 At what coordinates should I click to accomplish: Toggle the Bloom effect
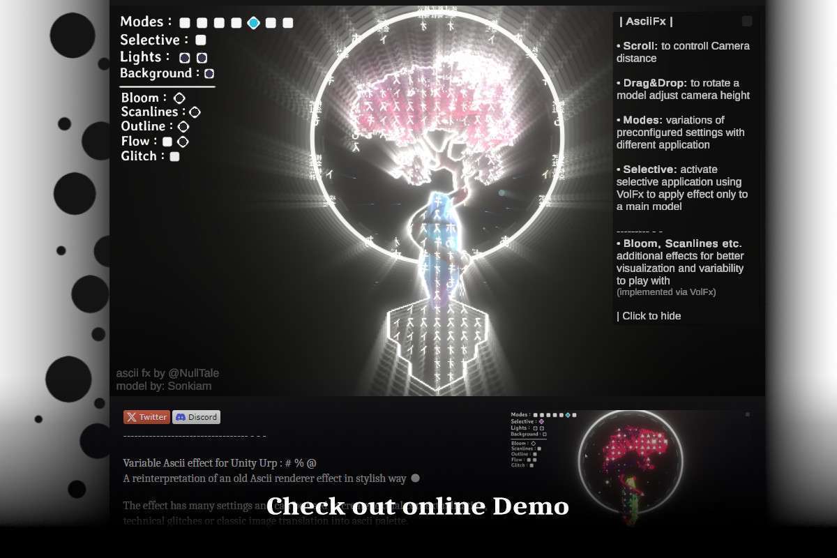click(x=179, y=98)
